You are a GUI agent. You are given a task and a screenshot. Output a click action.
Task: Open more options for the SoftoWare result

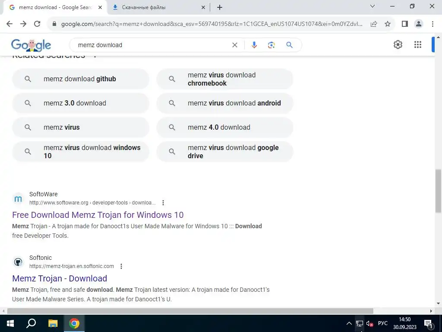click(x=163, y=203)
